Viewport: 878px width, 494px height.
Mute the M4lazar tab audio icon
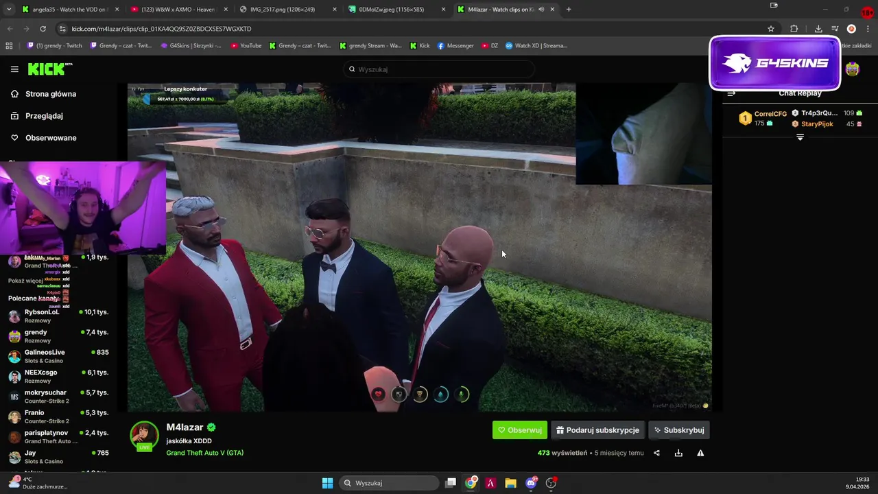541,10
